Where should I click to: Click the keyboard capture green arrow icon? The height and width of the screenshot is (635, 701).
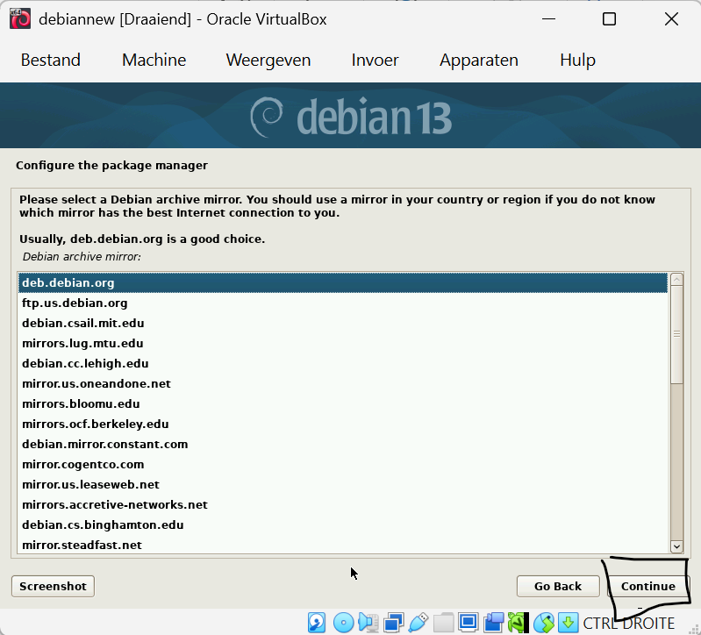(x=568, y=623)
